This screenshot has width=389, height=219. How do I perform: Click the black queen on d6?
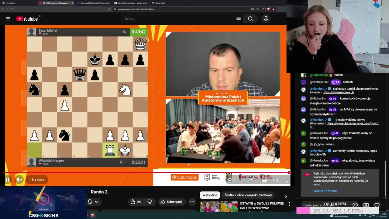click(80, 75)
